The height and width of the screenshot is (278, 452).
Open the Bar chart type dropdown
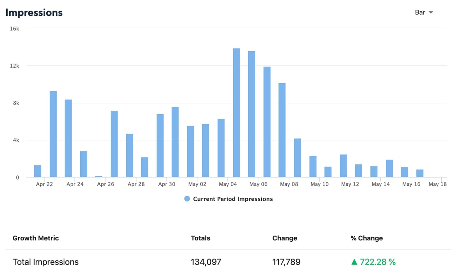pos(424,13)
